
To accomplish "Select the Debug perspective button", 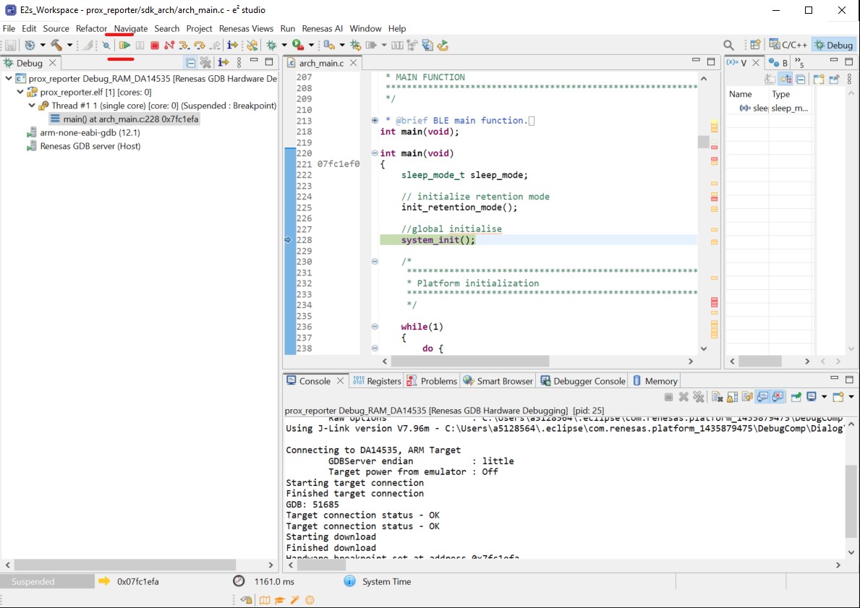I will coord(834,45).
